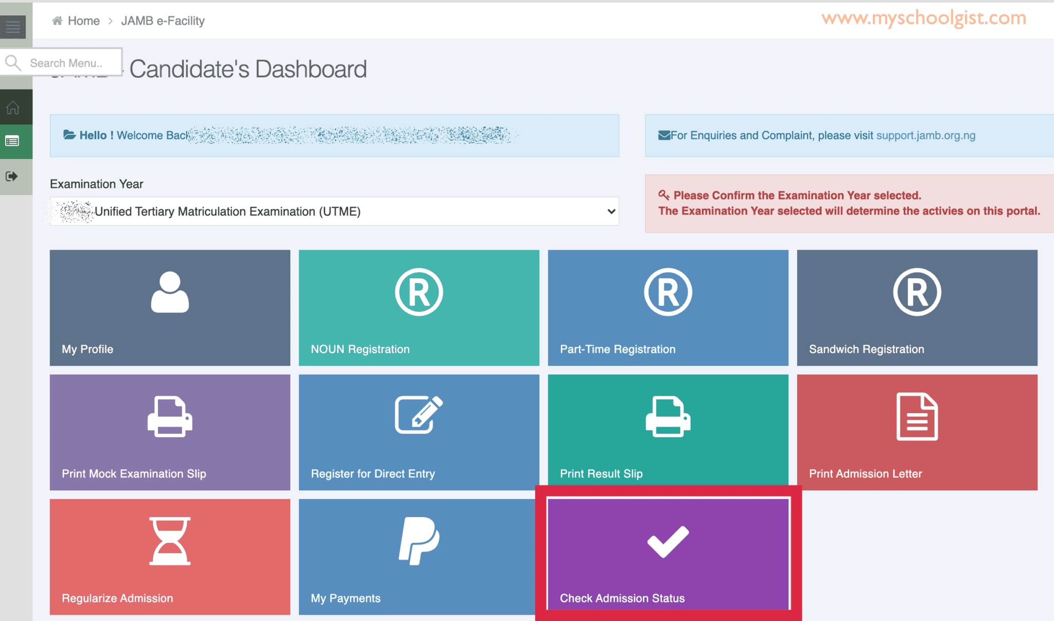Go to Home breadcrumb link
Viewport: 1054px width, 621px height.
[x=83, y=21]
